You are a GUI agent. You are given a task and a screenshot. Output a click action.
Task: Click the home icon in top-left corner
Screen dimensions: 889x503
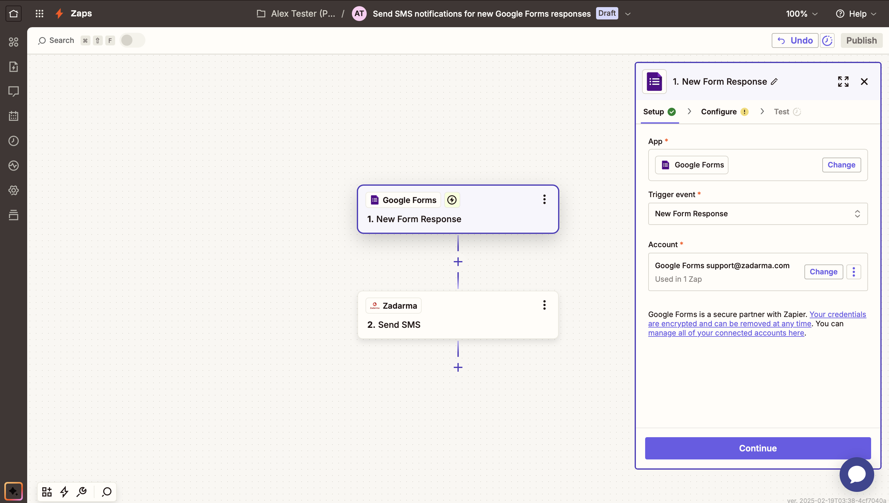[14, 14]
